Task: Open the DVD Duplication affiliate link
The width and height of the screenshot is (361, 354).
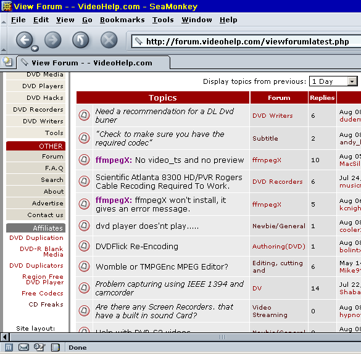Action: click(x=36, y=238)
